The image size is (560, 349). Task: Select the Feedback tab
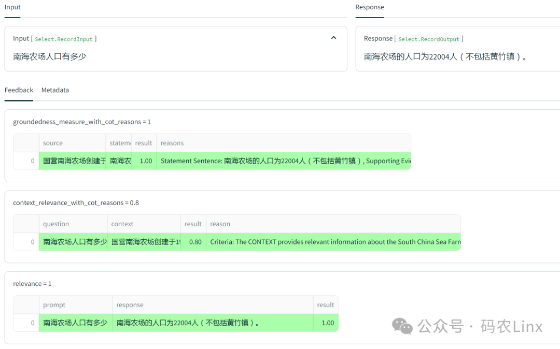coord(19,90)
